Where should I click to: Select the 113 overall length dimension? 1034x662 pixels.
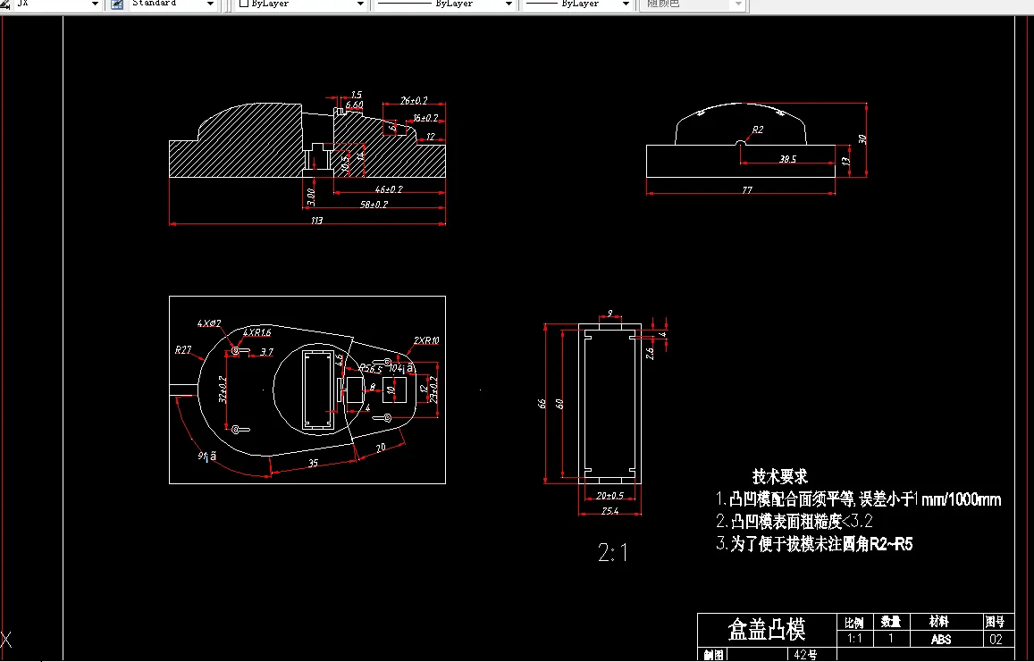(316, 221)
